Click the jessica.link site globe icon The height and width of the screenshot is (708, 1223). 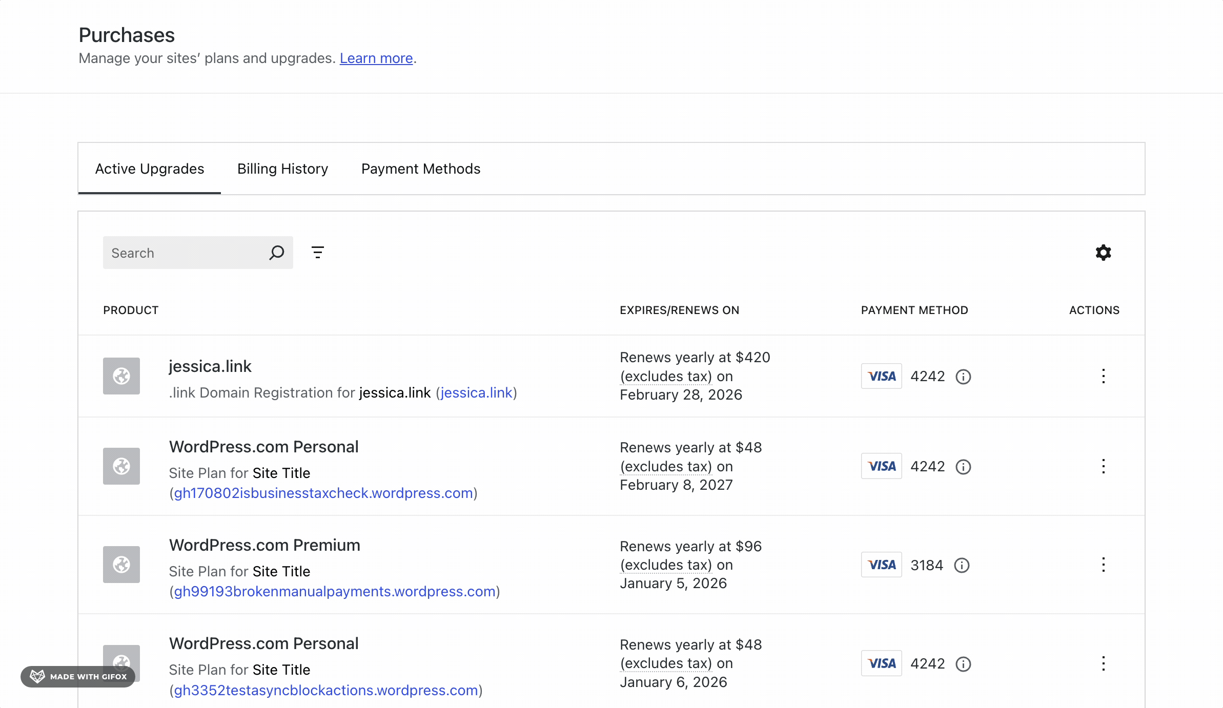[x=121, y=376]
